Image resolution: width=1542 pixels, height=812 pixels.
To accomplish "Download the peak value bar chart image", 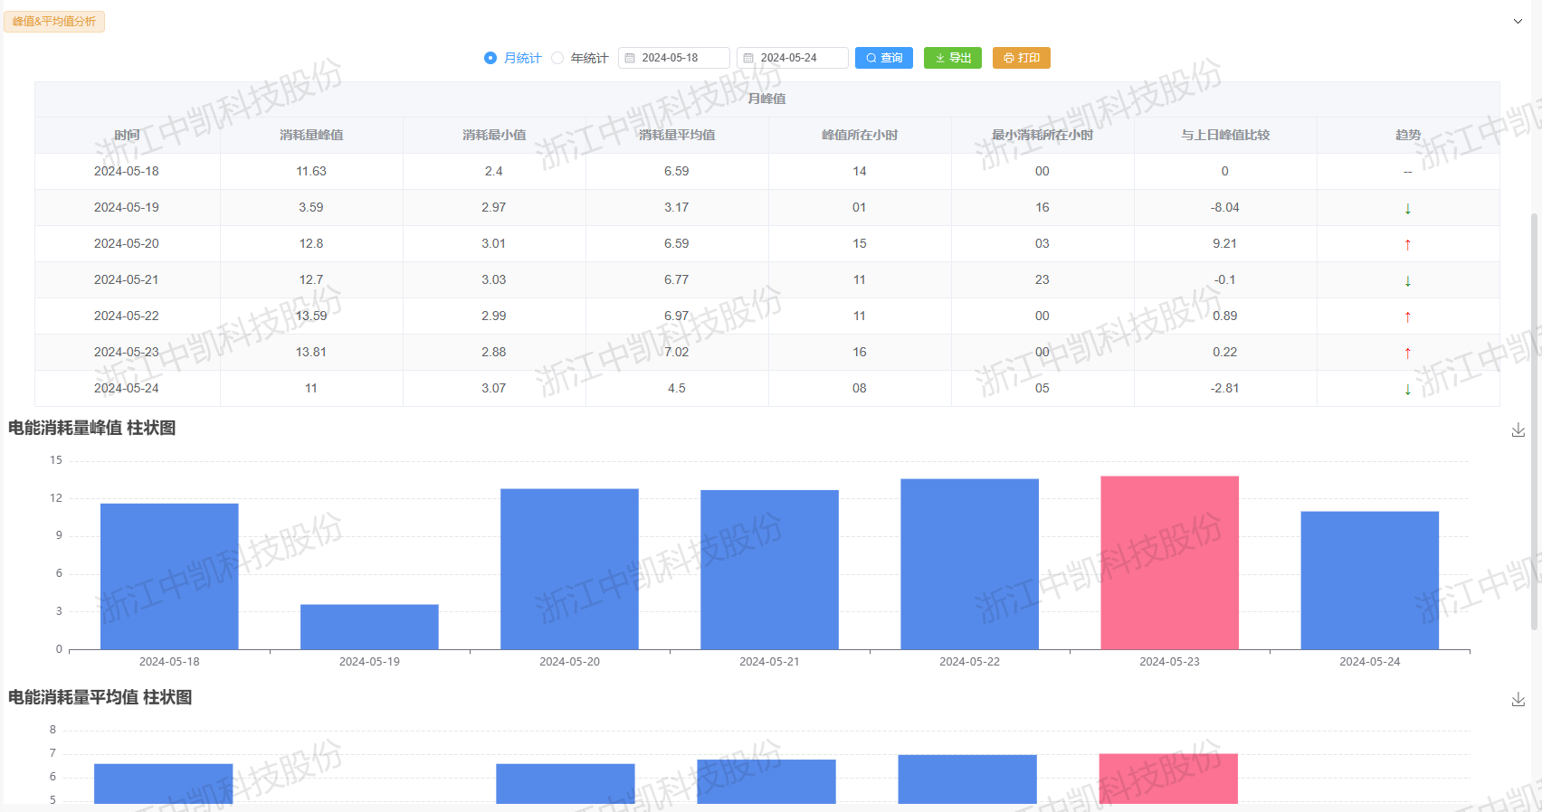I will click(x=1518, y=430).
